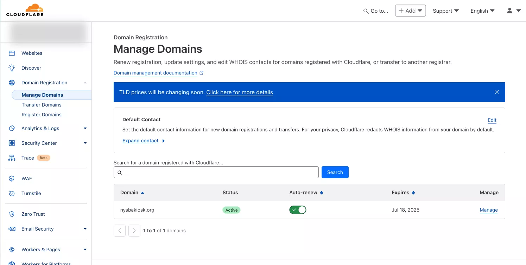The width and height of the screenshot is (526, 265).
Task: Disable auto-renew for nysbakiosk.org
Action: (298, 210)
